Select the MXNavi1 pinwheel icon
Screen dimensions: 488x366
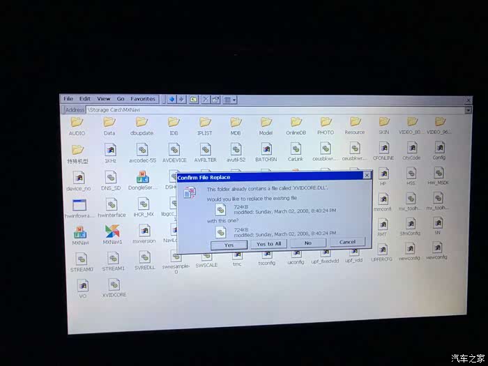click(112, 231)
